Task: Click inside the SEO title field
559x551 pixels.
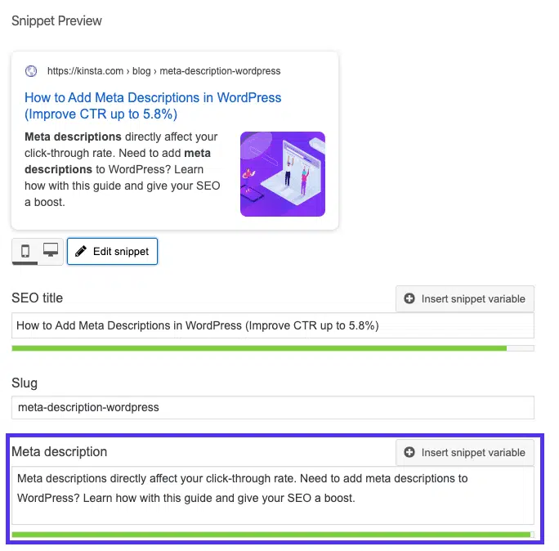Action: click(x=273, y=325)
